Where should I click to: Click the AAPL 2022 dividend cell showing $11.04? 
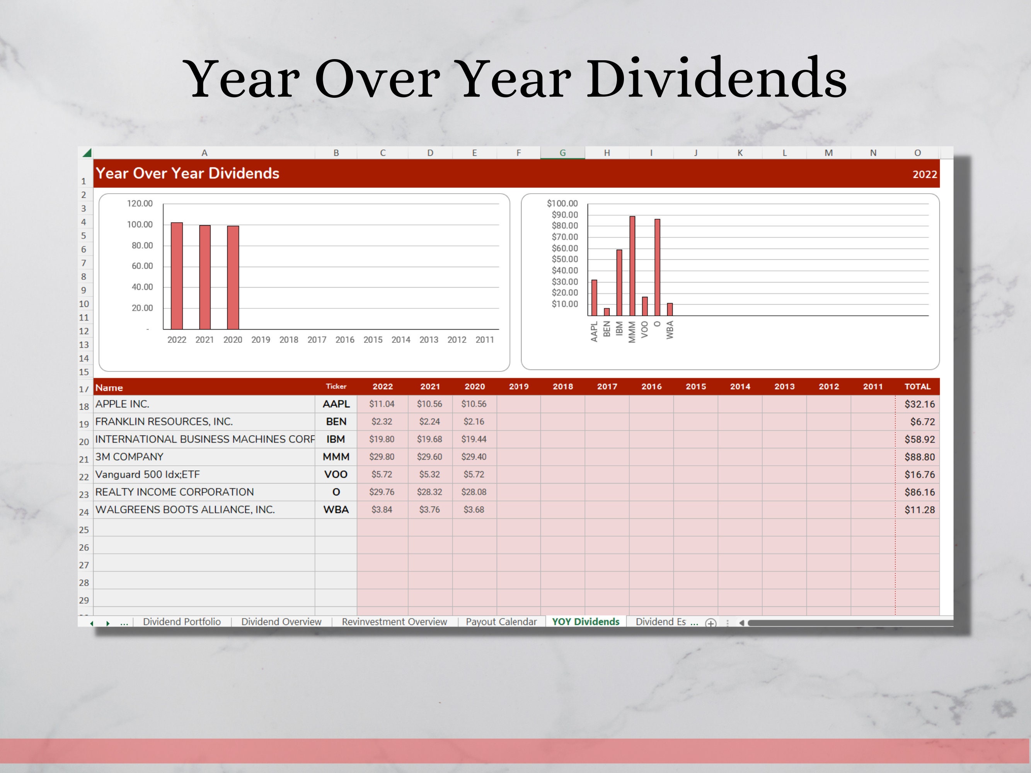(383, 404)
